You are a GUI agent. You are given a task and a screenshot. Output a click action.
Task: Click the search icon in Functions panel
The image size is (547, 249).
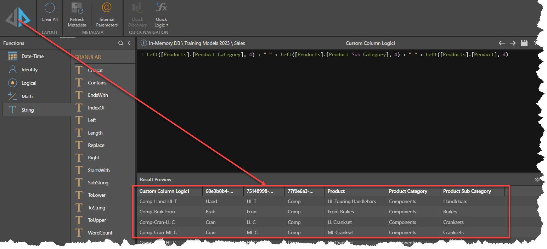point(121,43)
